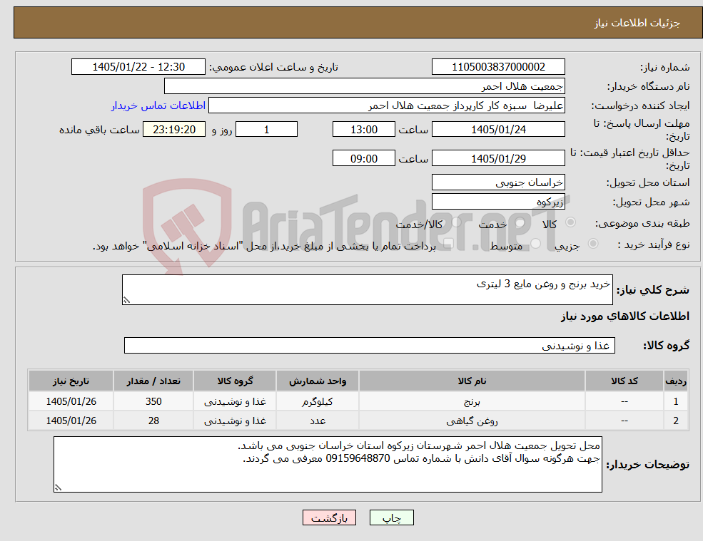Click the تاریخ نیاز column header
Viewport: 703px width, 541px height.
pyautogui.click(x=71, y=381)
